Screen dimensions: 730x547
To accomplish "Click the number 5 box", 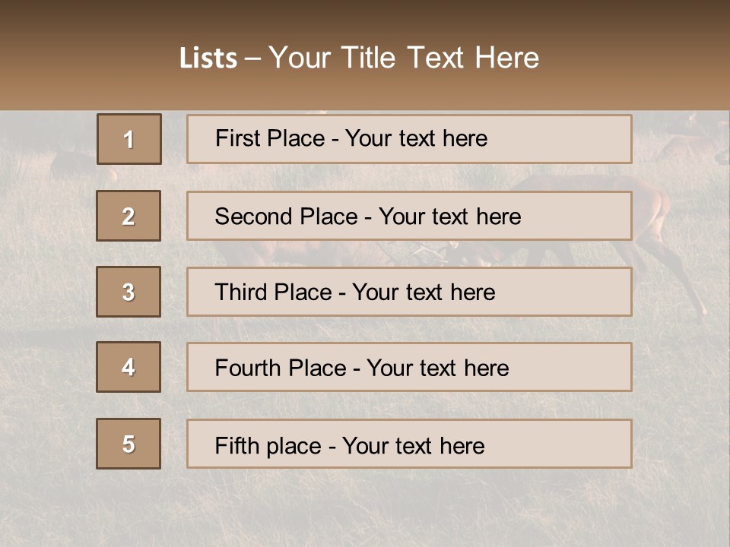I will pyautogui.click(x=129, y=444).
